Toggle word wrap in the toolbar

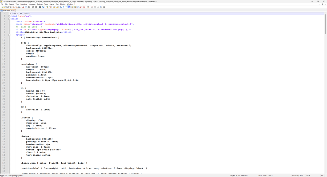click(x=61, y=7)
